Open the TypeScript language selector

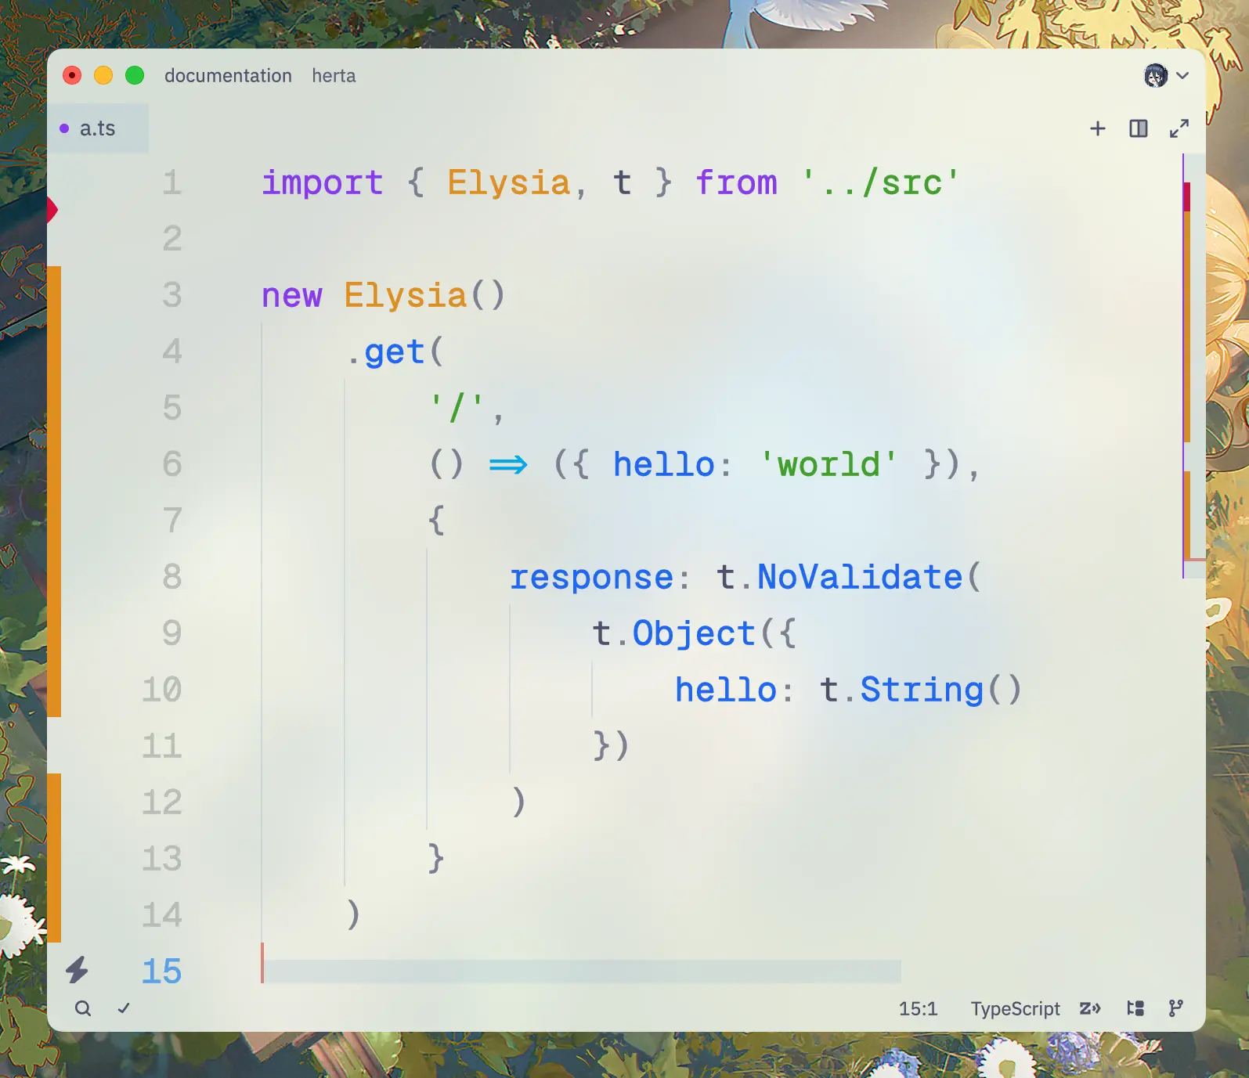(1015, 1008)
